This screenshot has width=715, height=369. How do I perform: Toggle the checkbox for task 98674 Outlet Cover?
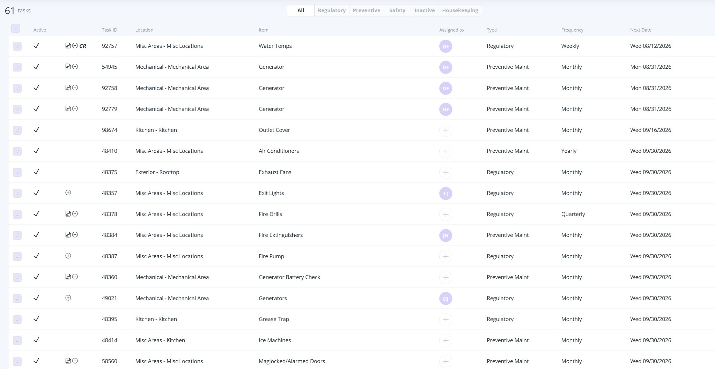coord(17,130)
